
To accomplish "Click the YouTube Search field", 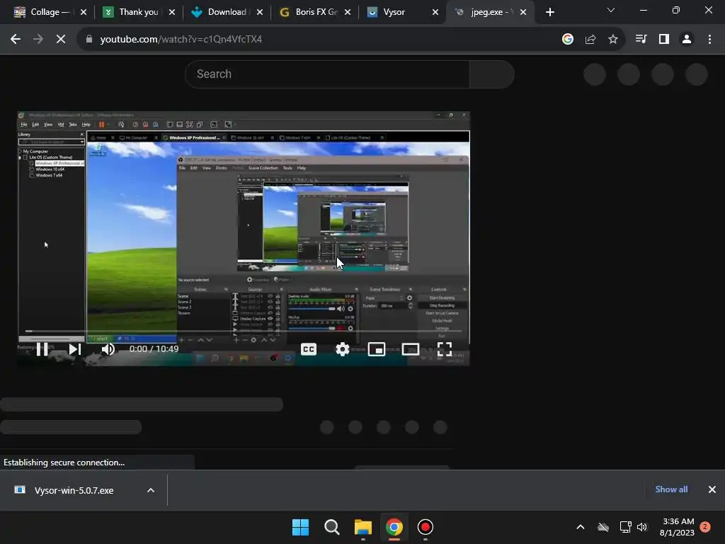I will (x=327, y=74).
